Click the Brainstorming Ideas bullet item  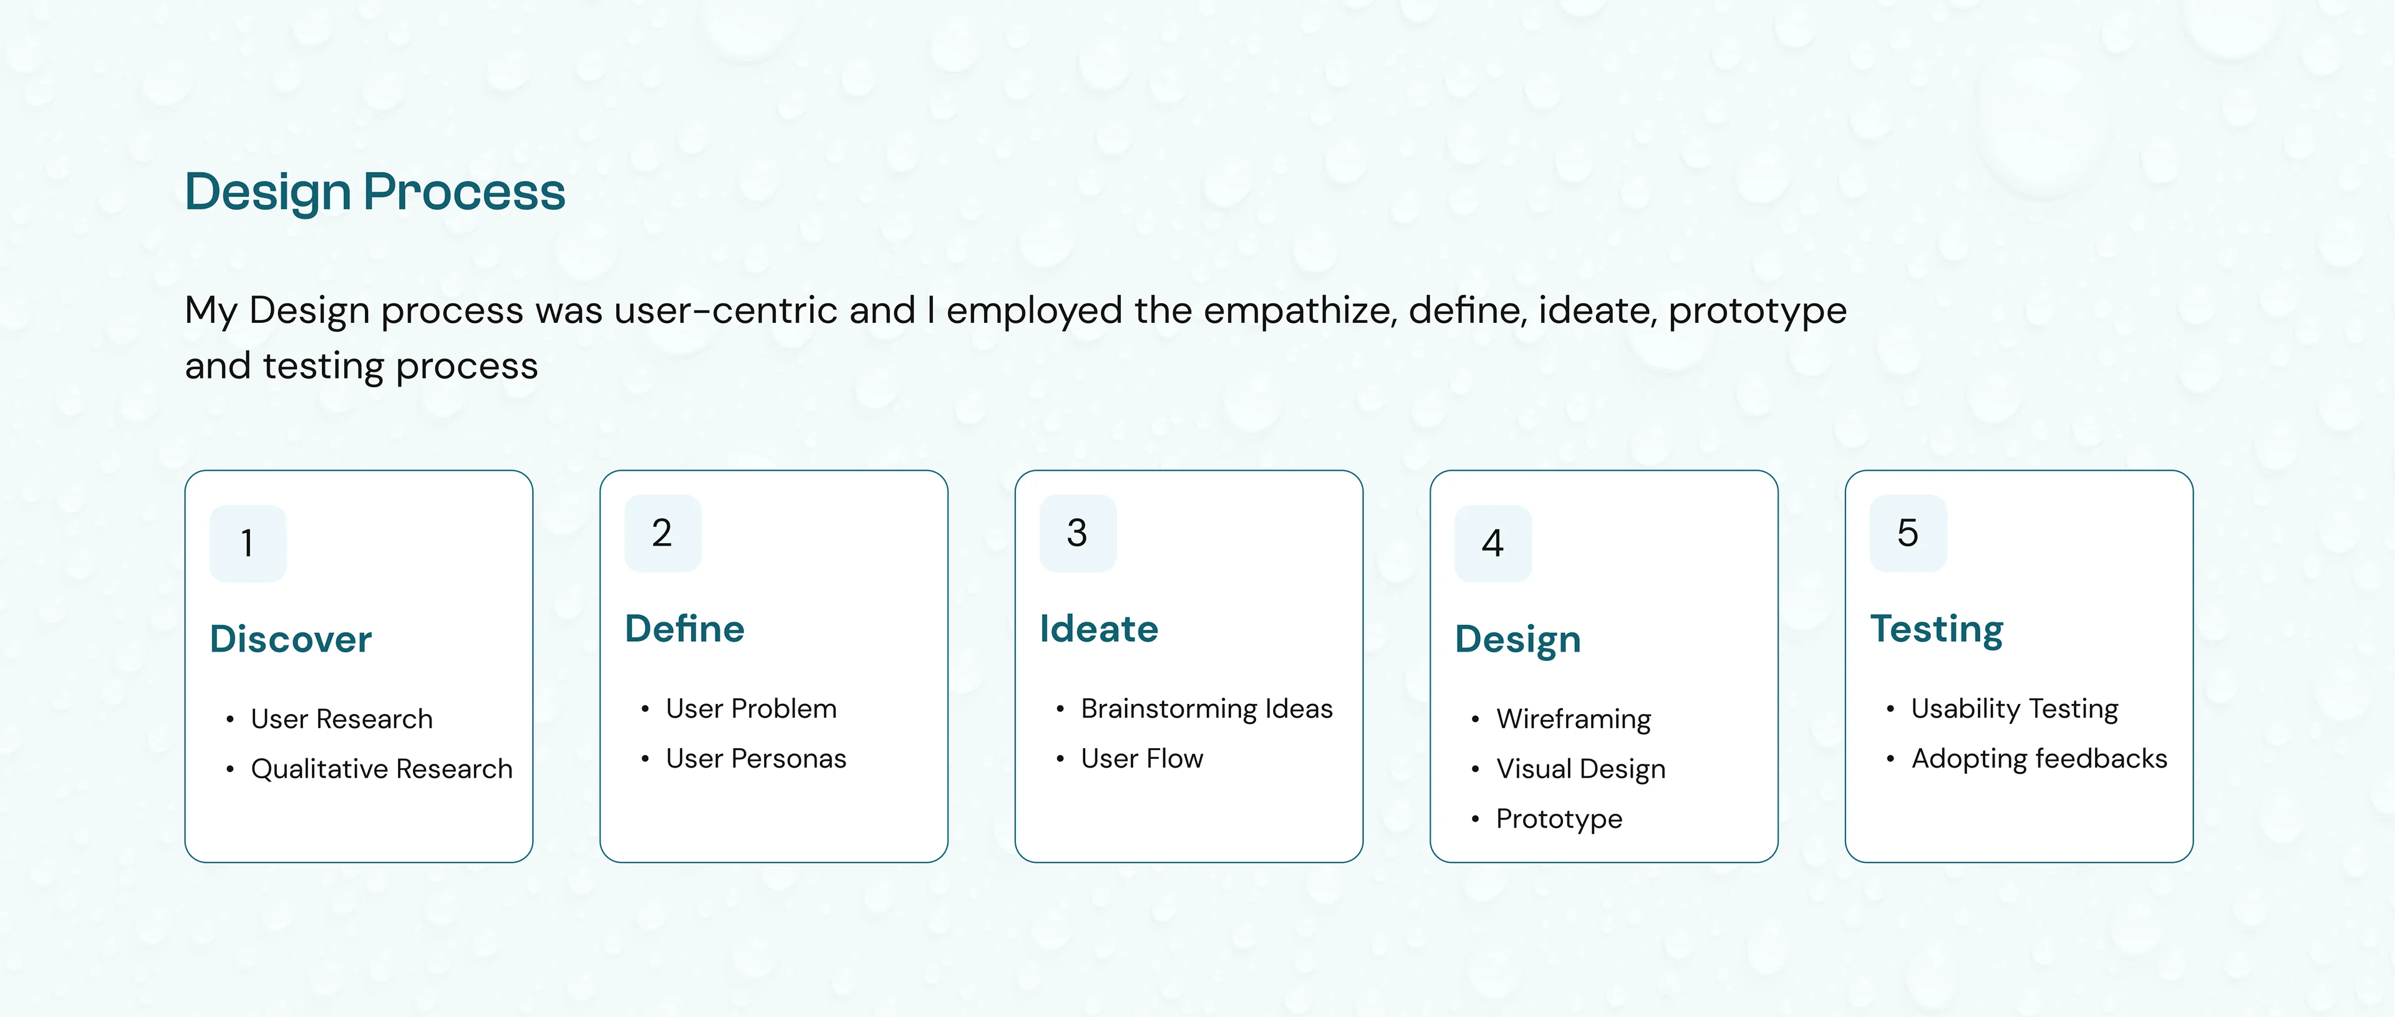1206,708
